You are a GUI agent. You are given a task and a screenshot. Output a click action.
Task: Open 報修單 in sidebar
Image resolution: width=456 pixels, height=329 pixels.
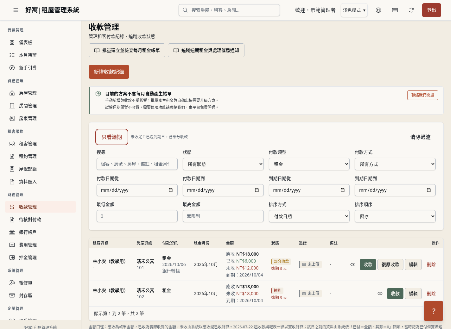click(41, 283)
